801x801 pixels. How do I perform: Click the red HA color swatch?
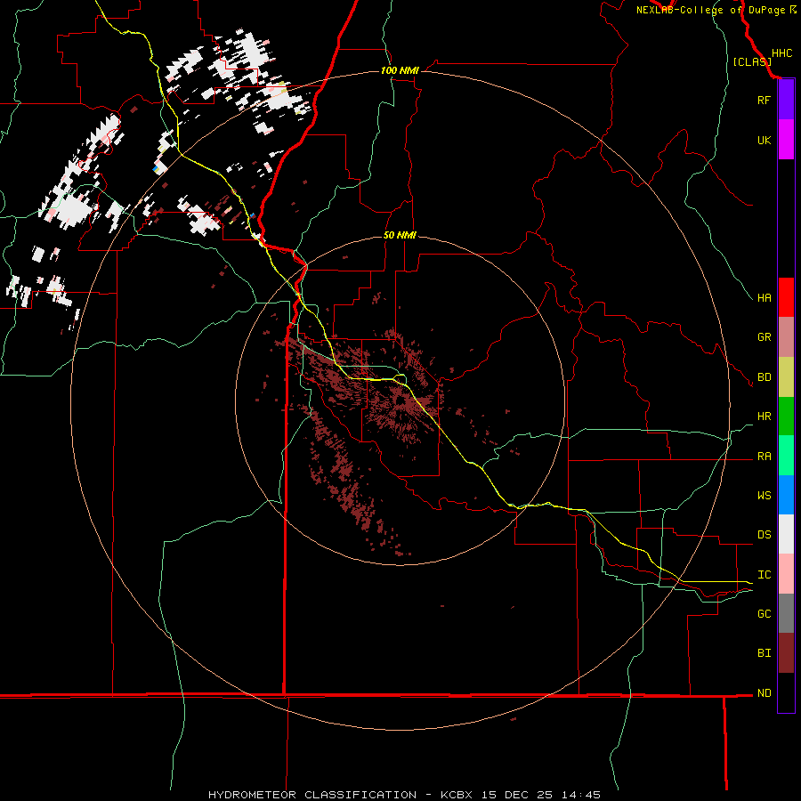(x=786, y=297)
